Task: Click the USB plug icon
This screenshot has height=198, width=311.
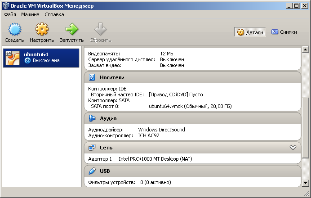Action: point(92,171)
